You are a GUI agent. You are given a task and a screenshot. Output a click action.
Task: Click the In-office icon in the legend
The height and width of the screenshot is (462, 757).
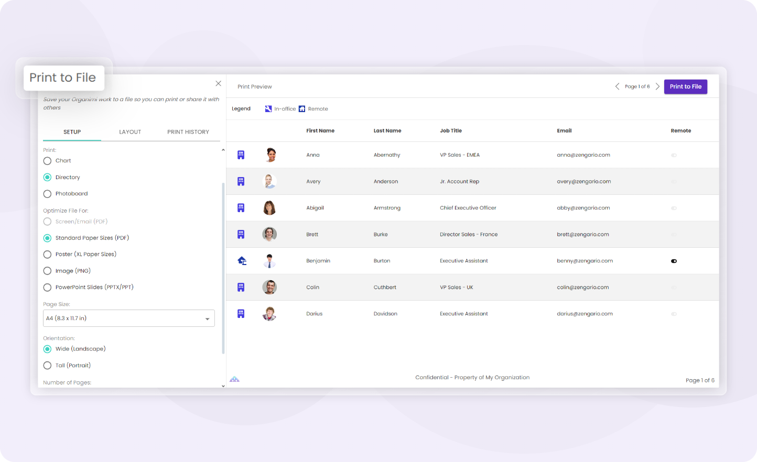(x=268, y=108)
